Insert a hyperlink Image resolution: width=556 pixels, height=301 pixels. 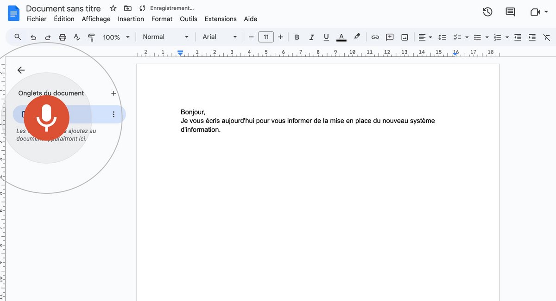click(375, 37)
